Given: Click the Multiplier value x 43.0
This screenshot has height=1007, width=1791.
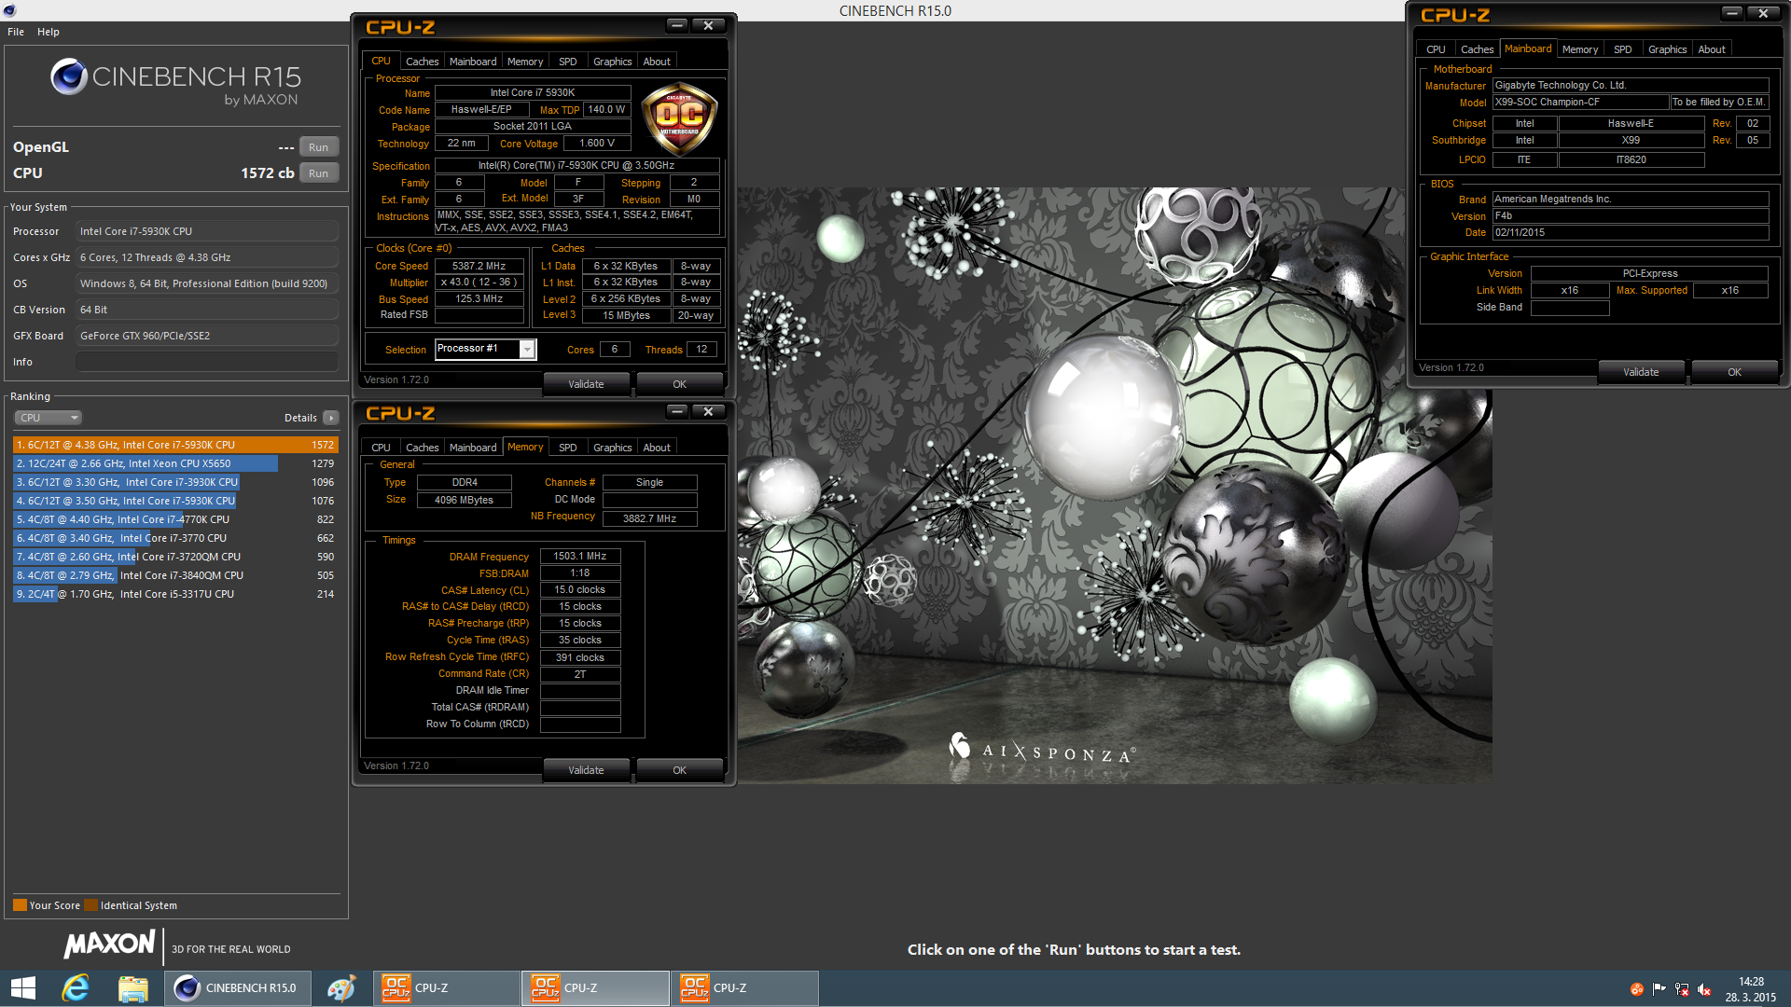Looking at the screenshot, I should tap(479, 283).
